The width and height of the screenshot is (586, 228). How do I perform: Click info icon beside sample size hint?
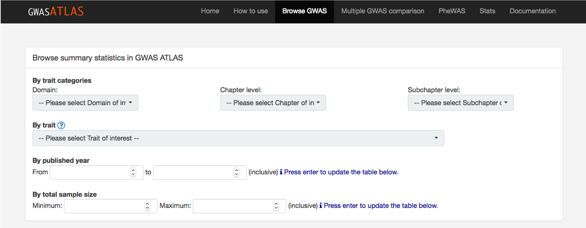tap(321, 206)
